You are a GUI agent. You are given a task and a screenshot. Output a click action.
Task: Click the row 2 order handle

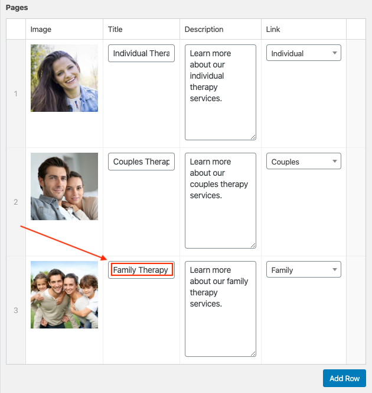coord(16,202)
